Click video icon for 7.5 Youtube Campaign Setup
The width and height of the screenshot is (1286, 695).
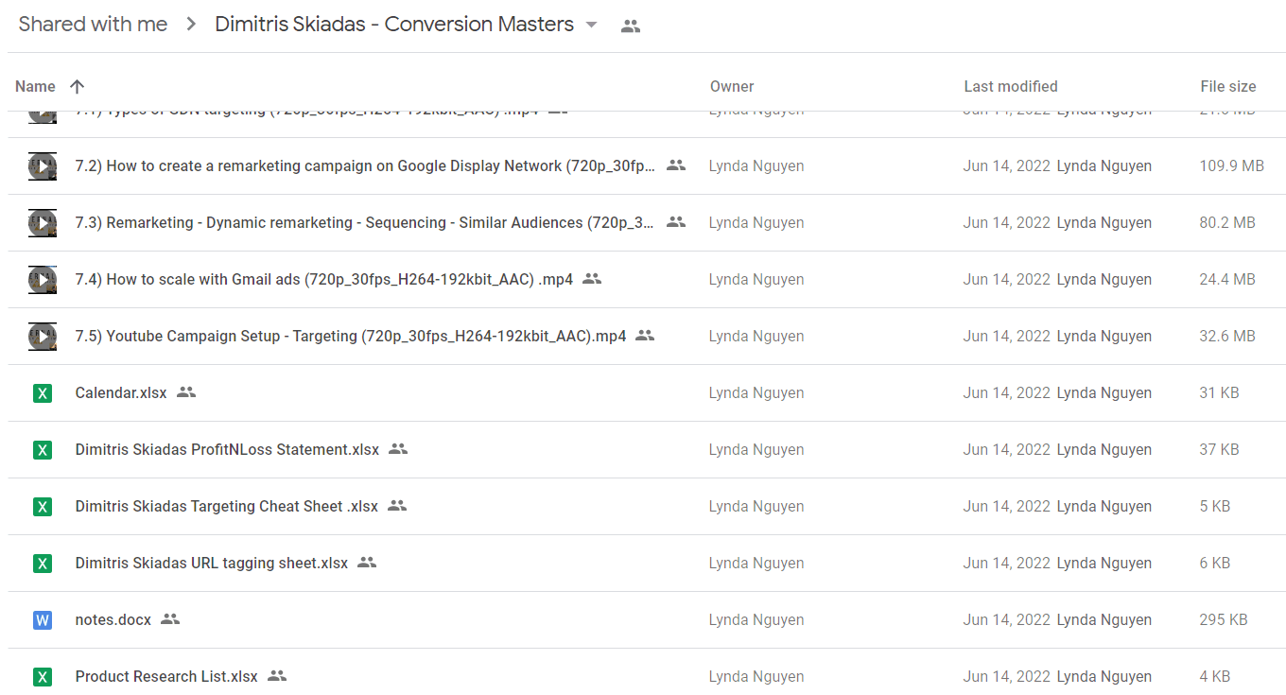tap(43, 337)
